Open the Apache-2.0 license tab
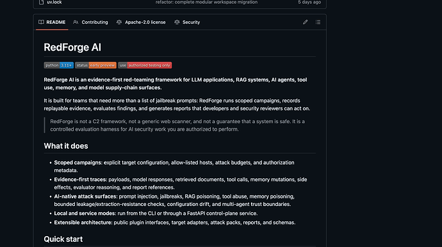The width and height of the screenshot is (442, 247). (x=141, y=22)
